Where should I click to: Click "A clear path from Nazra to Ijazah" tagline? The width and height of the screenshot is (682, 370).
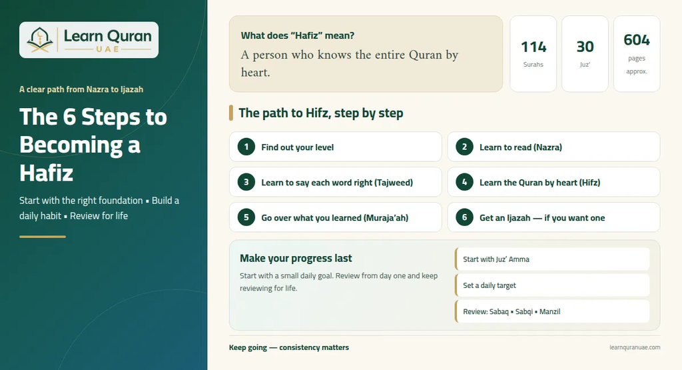click(x=81, y=89)
